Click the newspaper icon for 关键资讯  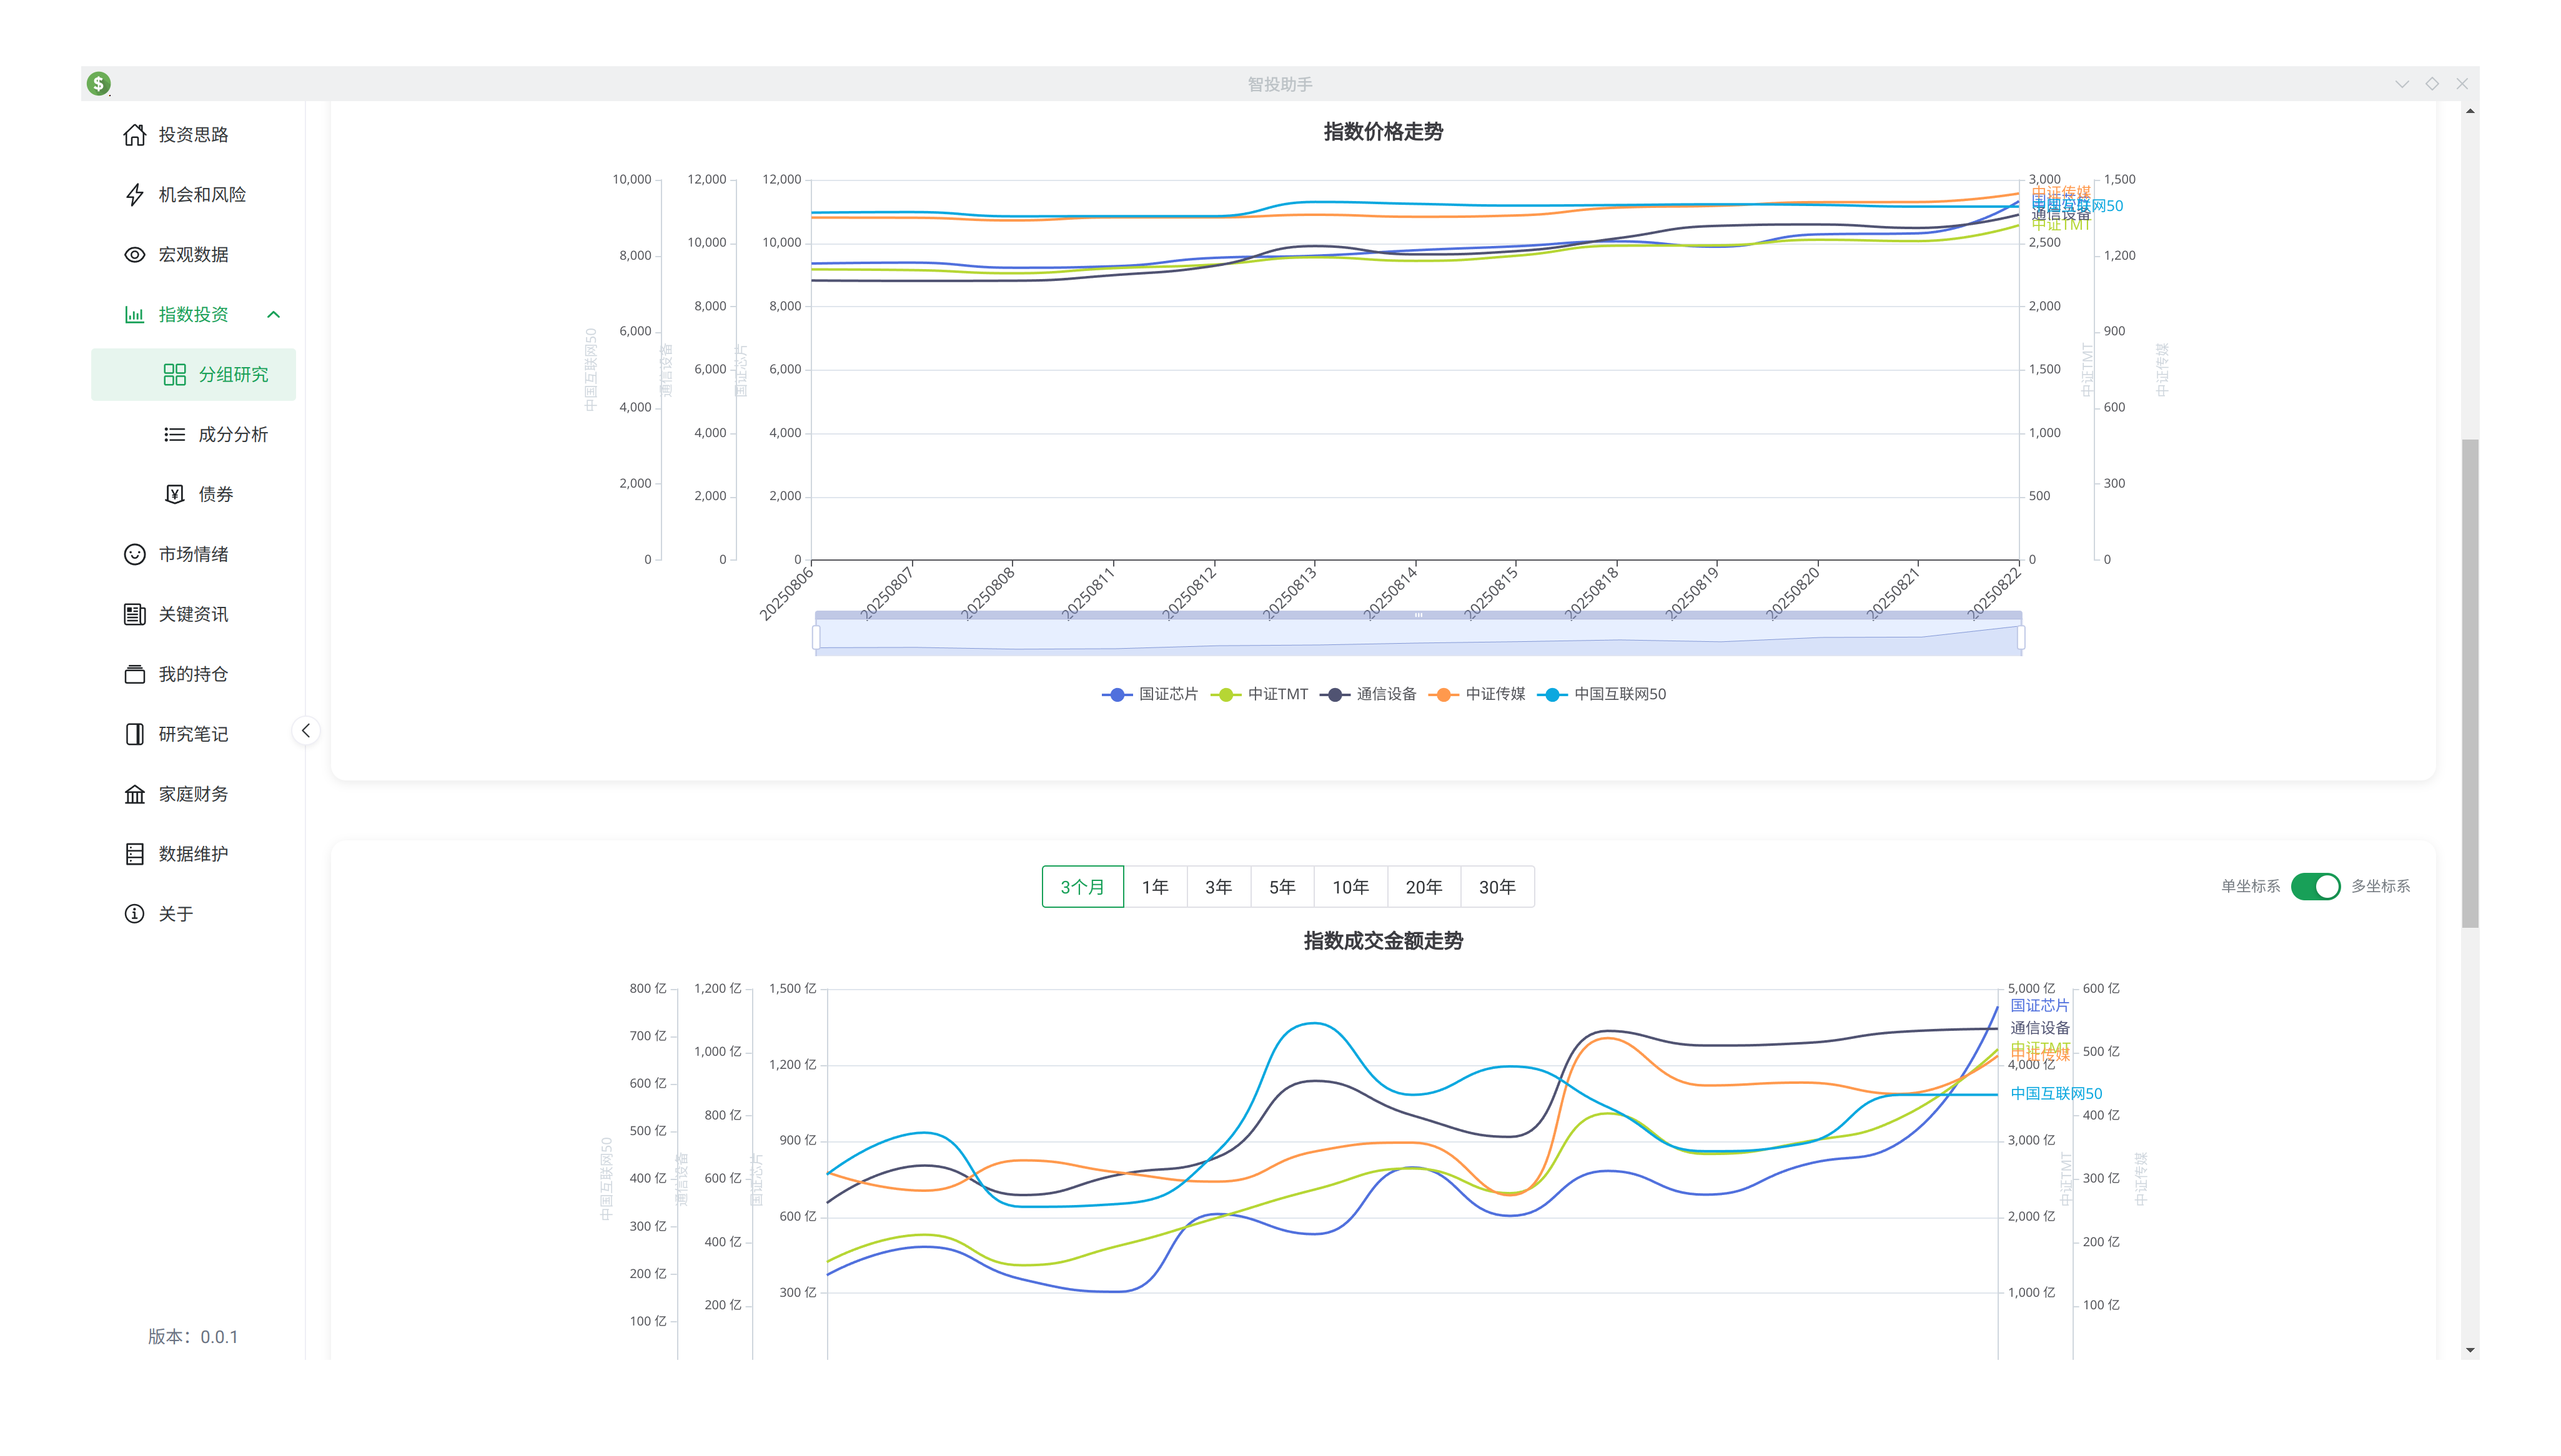pyautogui.click(x=134, y=615)
